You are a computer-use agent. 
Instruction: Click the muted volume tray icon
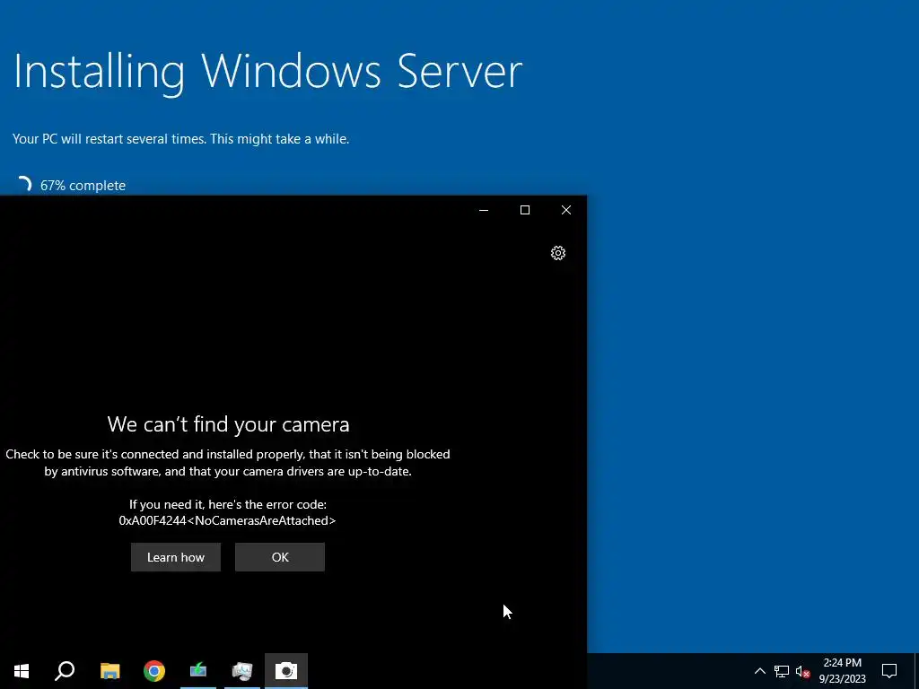click(802, 671)
